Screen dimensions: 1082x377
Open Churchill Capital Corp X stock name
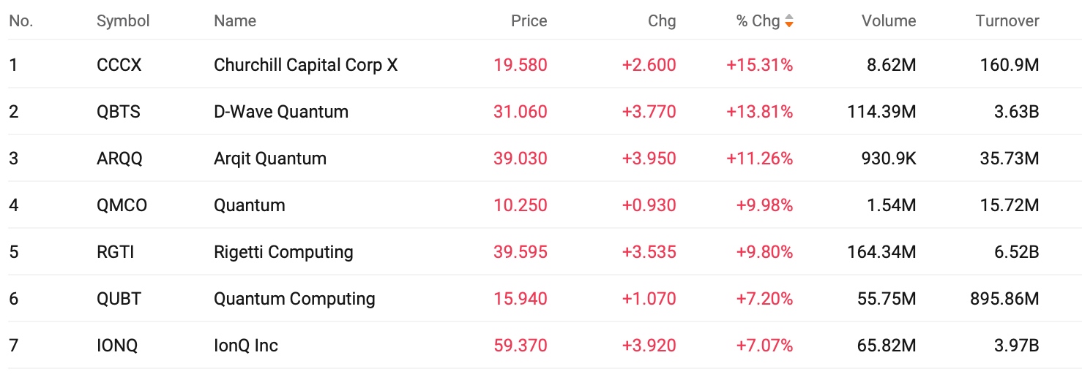coord(306,65)
